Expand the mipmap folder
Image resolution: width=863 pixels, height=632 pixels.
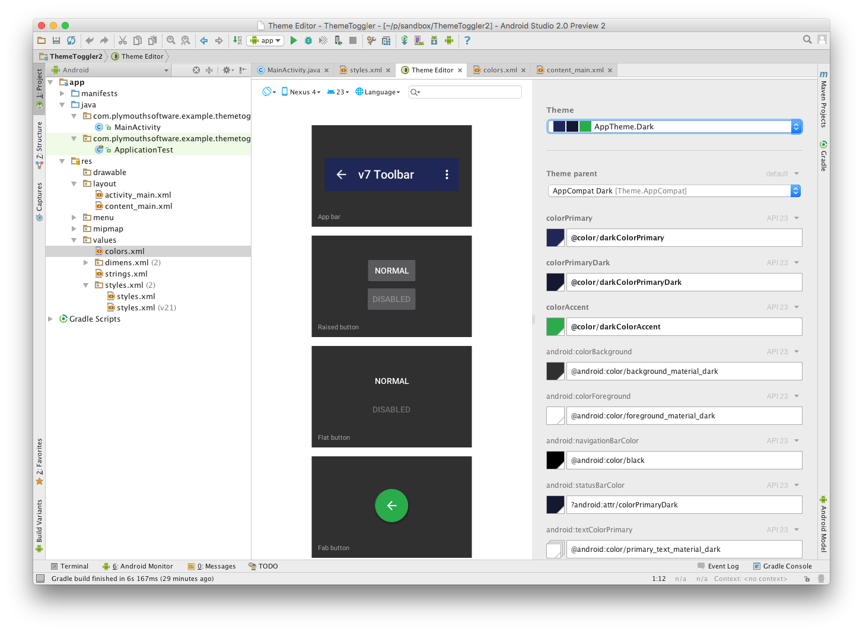click(74, 229)
